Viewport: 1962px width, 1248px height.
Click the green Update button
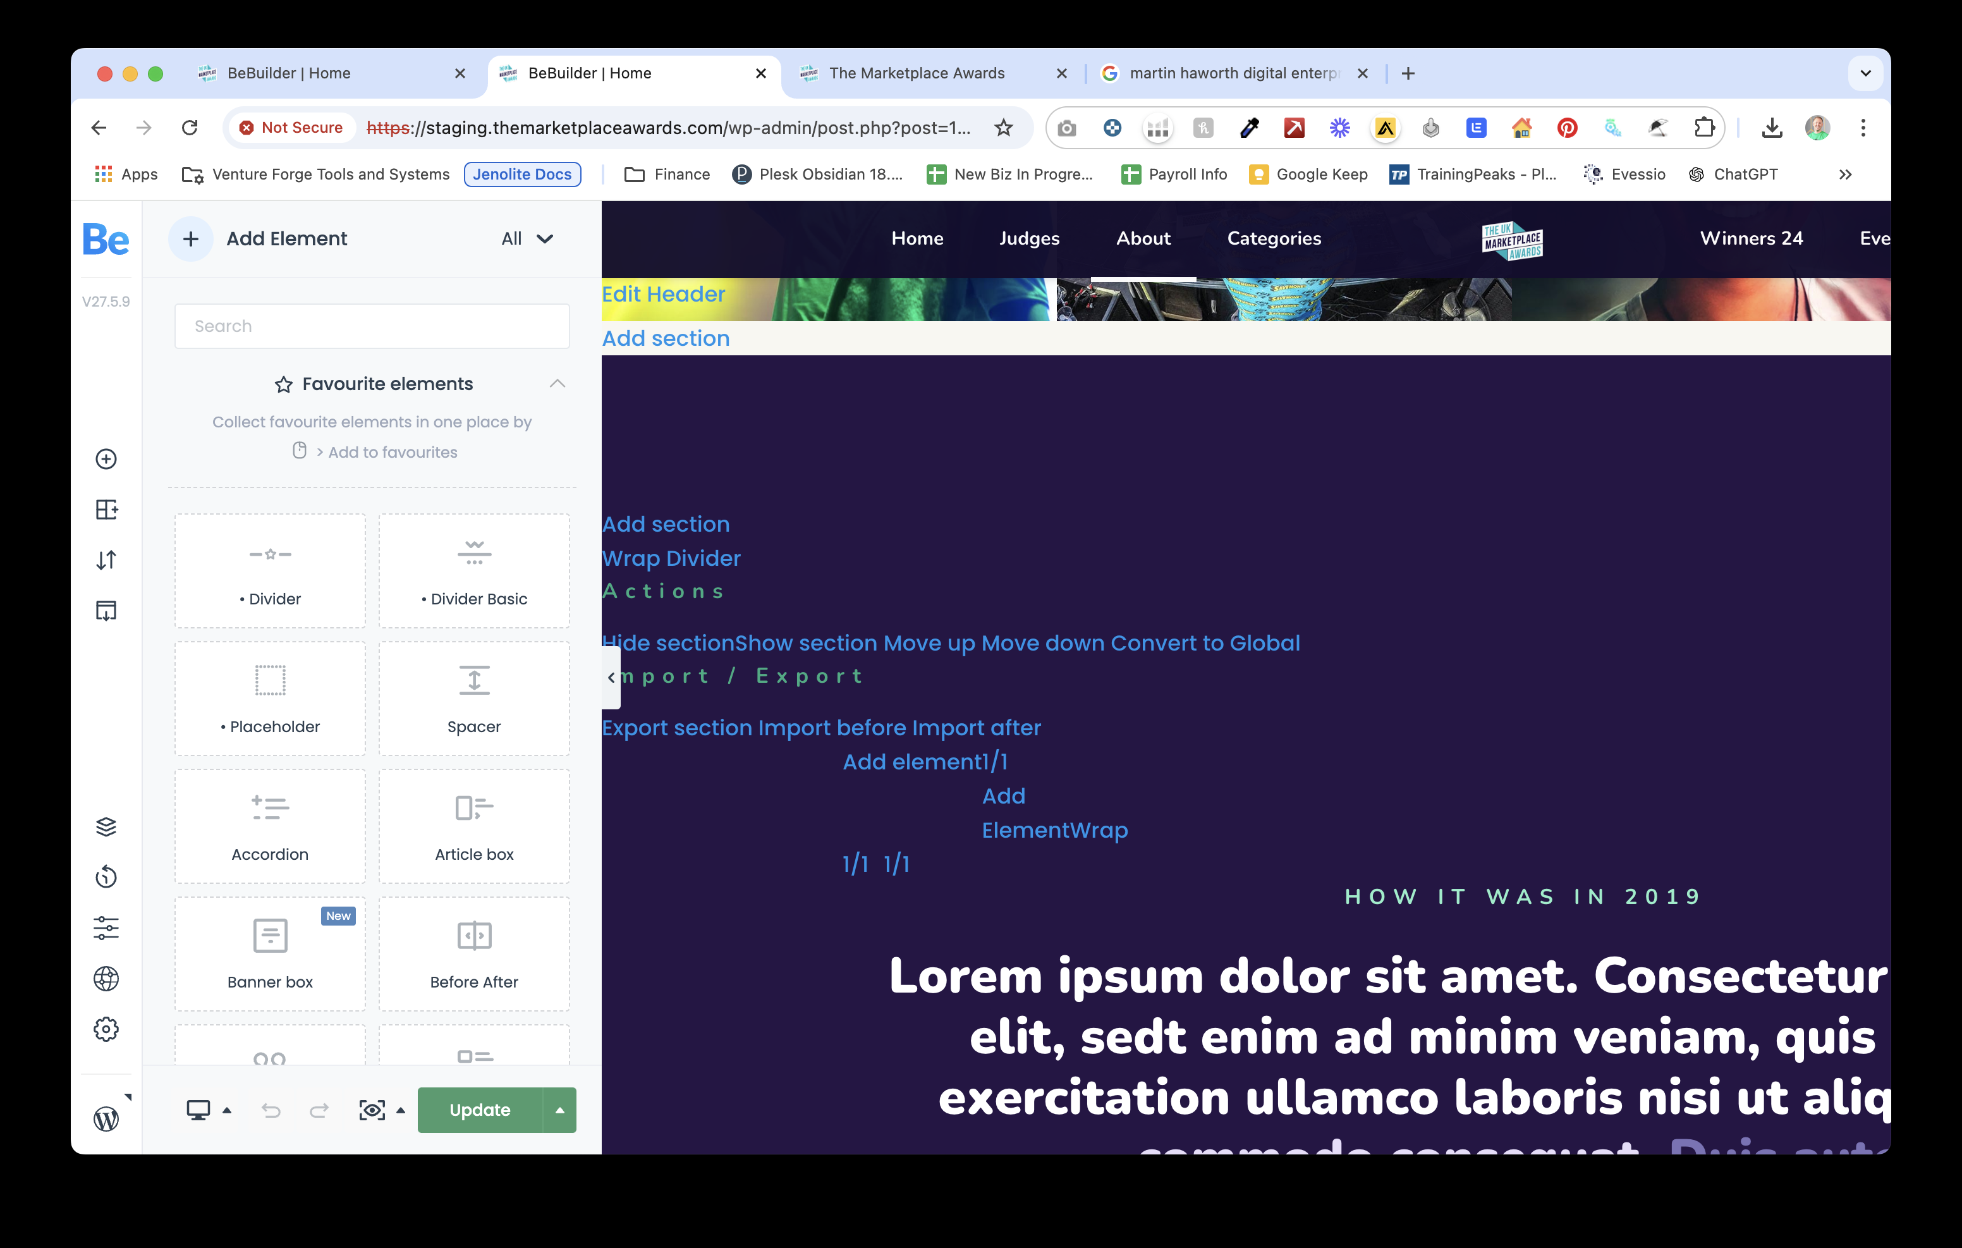click(479, 1111)
